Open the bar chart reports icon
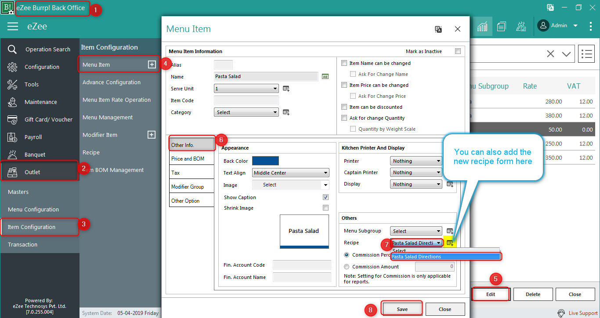 coord(482,26)
